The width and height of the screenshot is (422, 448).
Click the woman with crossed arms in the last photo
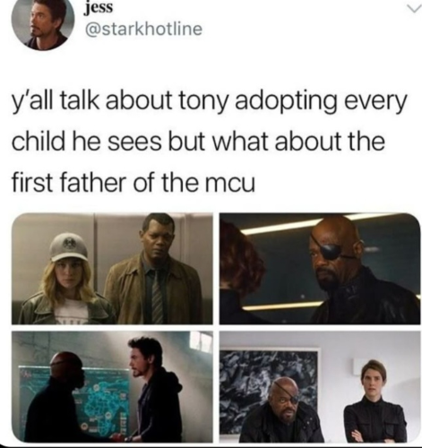375,403
